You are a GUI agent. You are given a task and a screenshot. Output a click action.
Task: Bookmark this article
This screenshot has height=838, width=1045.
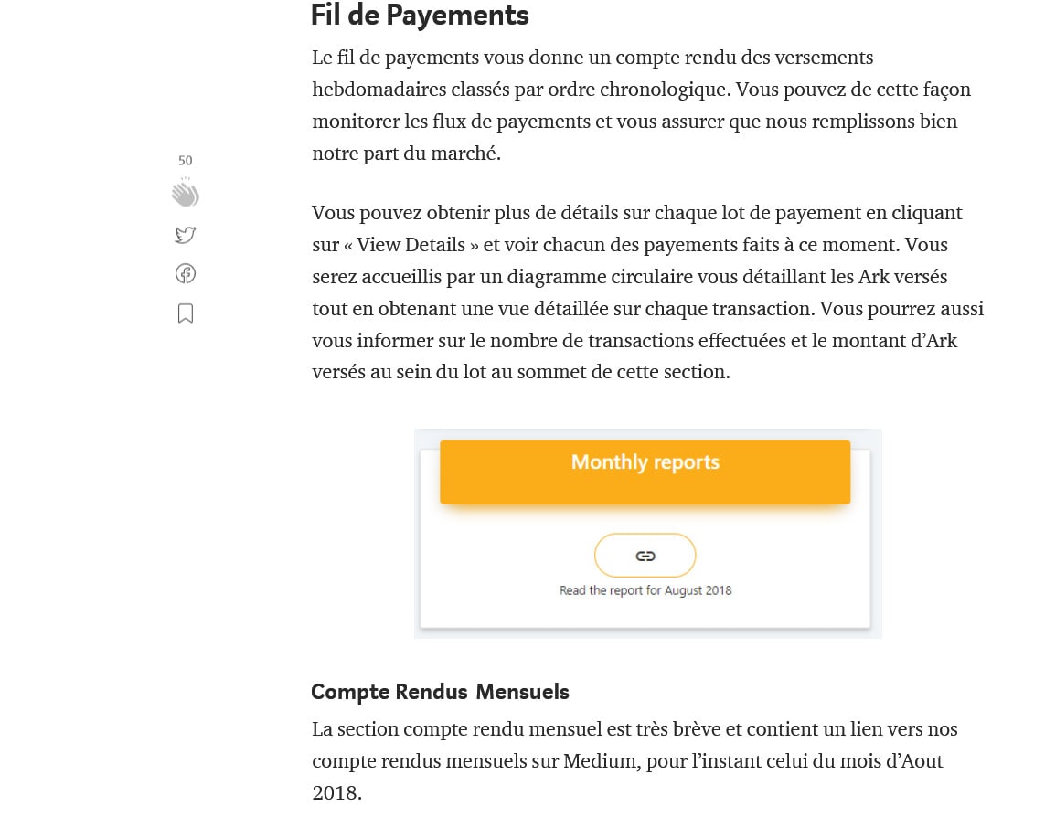pos(186,313)
